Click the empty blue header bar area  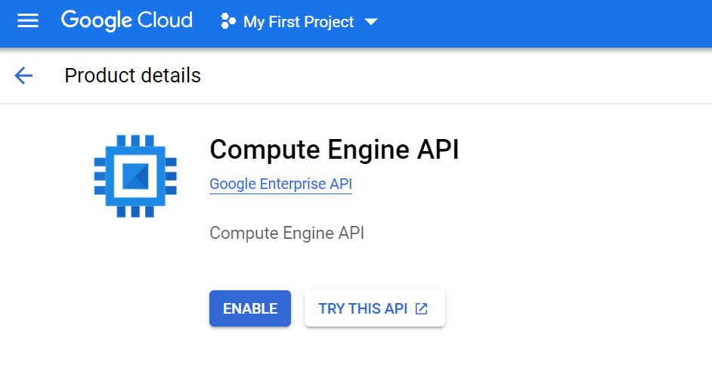tap(545, 23)
